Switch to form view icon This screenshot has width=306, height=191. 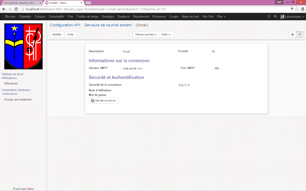[x=299, y=34]
